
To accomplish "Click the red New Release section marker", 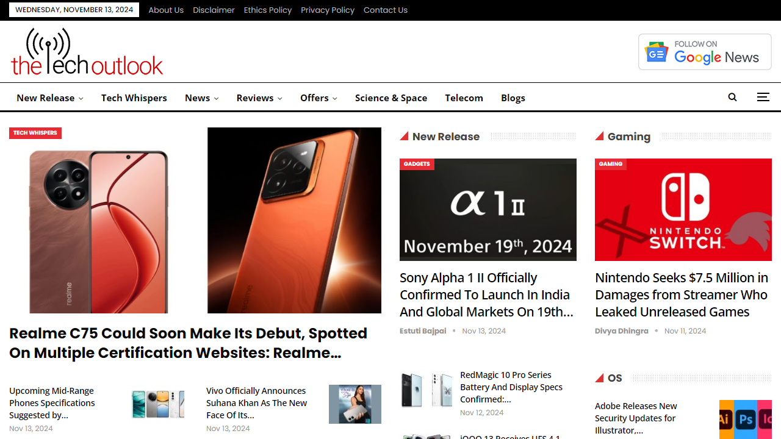I will [405, 136].
